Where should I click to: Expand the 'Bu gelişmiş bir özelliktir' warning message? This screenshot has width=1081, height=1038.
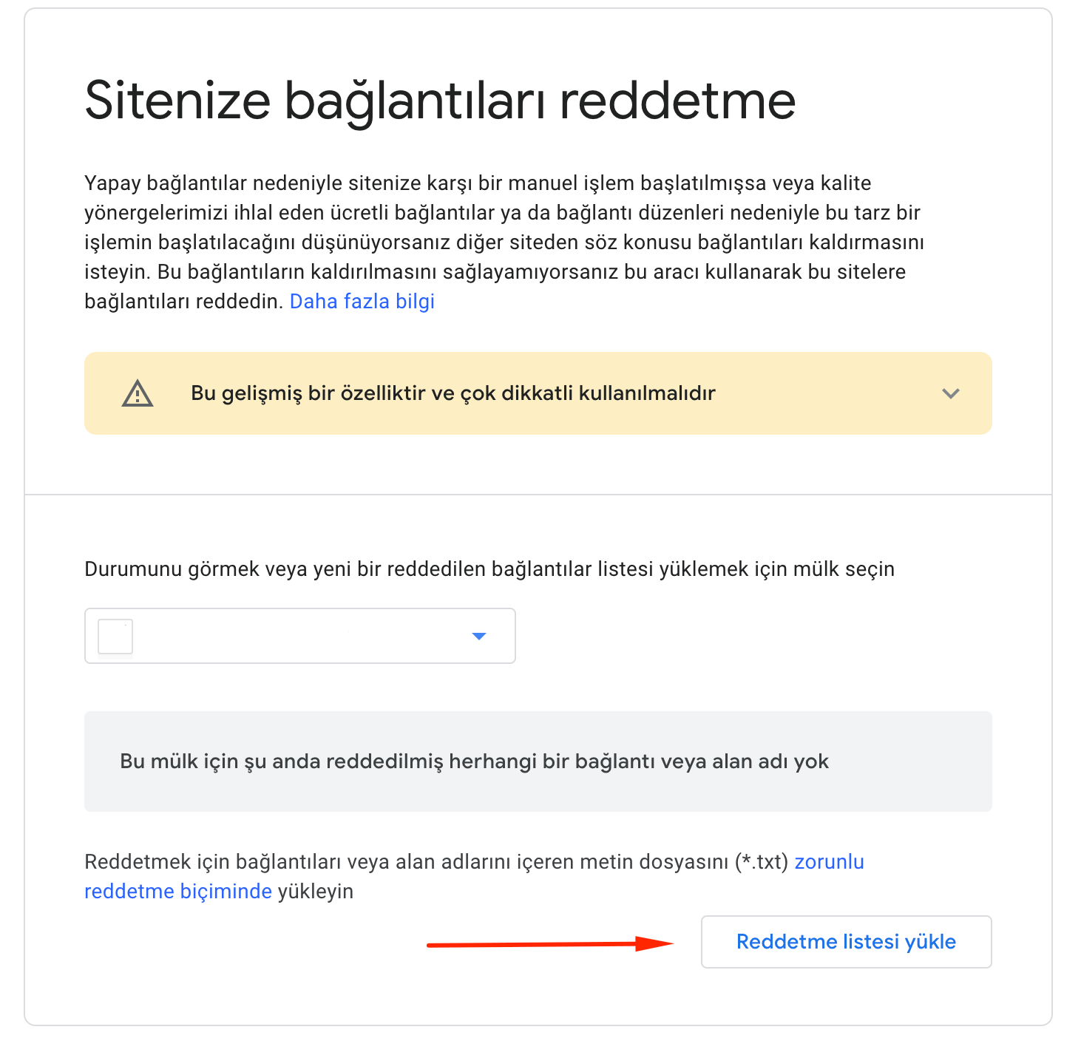(x=951, y=393)
